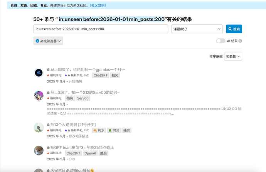Click the magnifier icon in 搜索 button
The width and height of the screenshot is (266, 172).
230,29
